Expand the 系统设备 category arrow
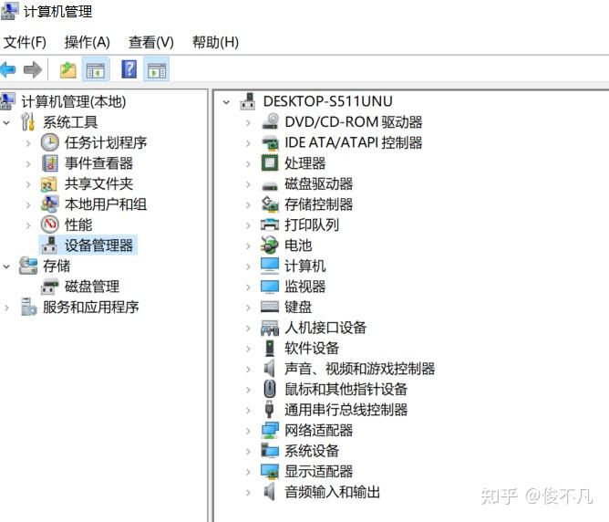This screenshot has width=609, height=522. 248,451
